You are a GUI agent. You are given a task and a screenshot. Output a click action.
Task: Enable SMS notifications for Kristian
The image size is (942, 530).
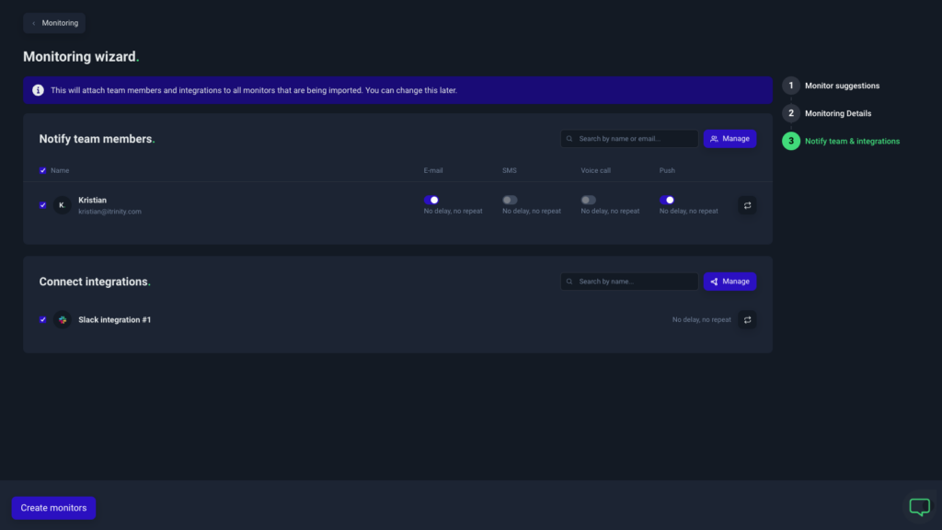click(509, 199)
